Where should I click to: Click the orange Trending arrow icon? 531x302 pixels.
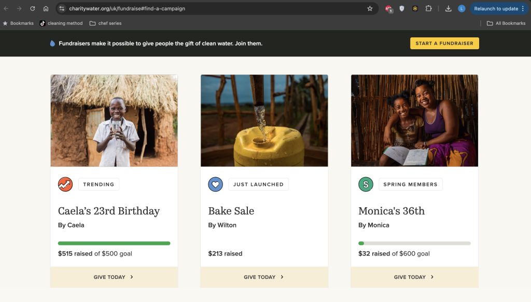click(65, 184)
